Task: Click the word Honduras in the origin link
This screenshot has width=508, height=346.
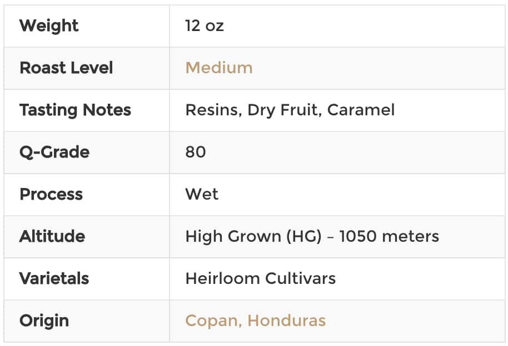Action: (x=287, y=321)
